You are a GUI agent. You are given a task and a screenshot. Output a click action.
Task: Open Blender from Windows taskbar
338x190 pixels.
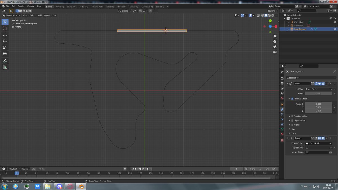coord(81,186)
